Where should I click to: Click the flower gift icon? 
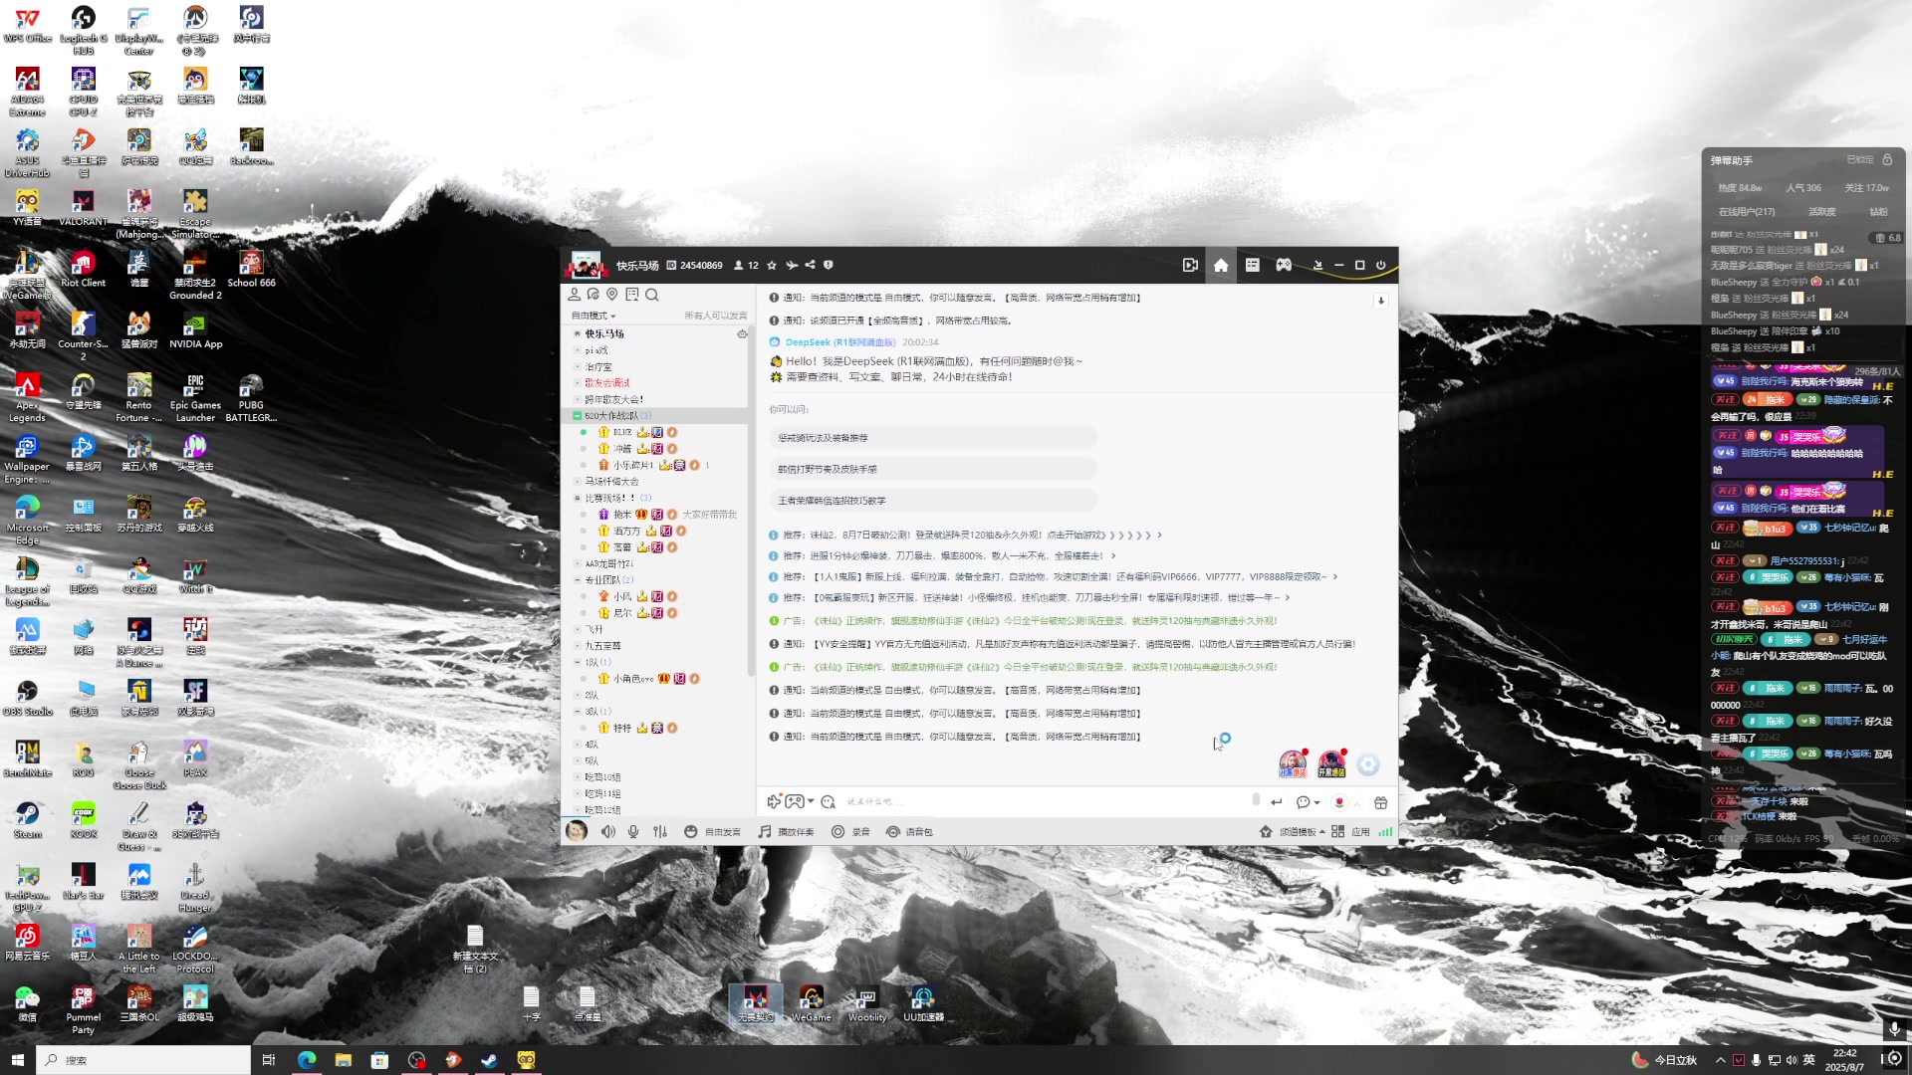[x=1339, y=801]
